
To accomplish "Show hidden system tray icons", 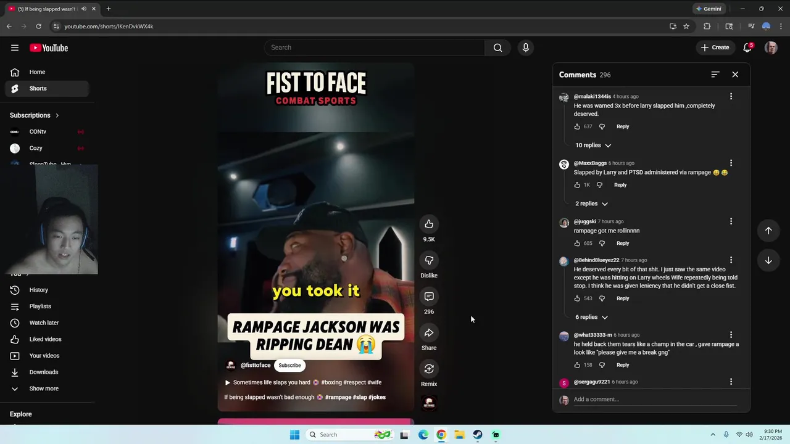I will (x=713, y=435).
